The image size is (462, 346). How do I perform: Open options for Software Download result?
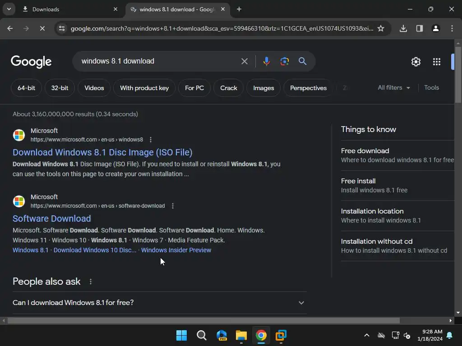coord(173,205)
